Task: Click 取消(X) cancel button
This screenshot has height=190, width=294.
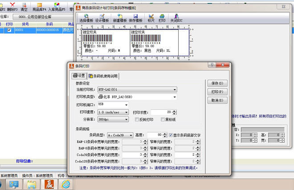Action: click(217, 100)
